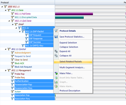
Task: Collapse the 802.11 Management node
Action: coord(6,70)
